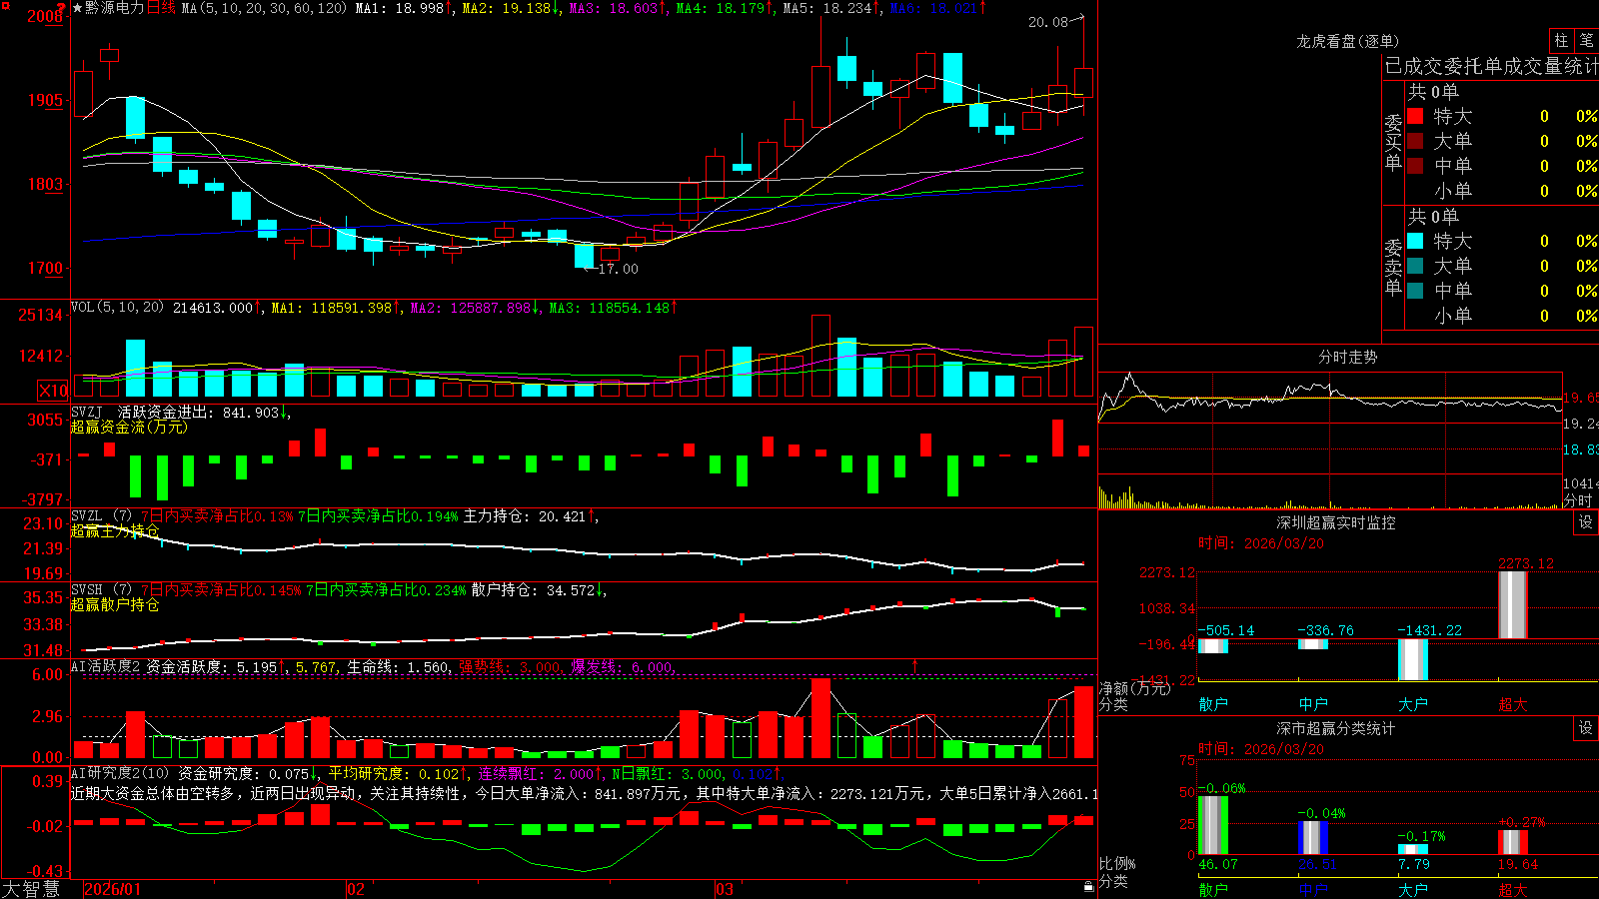This screenshot has width=1599, height=899.
Task: Click the 柱 (bar) view button
Action: point(1561,40)
